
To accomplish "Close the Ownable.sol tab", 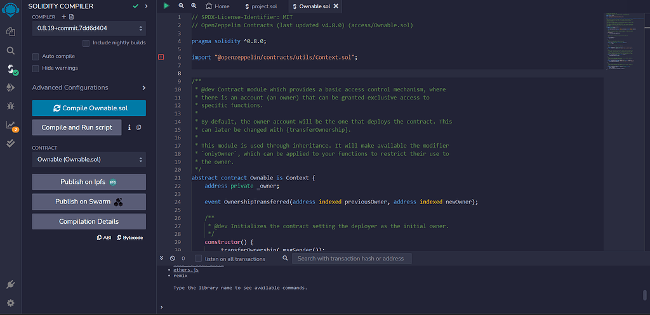I will tap(336, 6).
